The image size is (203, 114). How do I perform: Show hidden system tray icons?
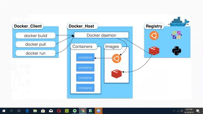(174, 111)
